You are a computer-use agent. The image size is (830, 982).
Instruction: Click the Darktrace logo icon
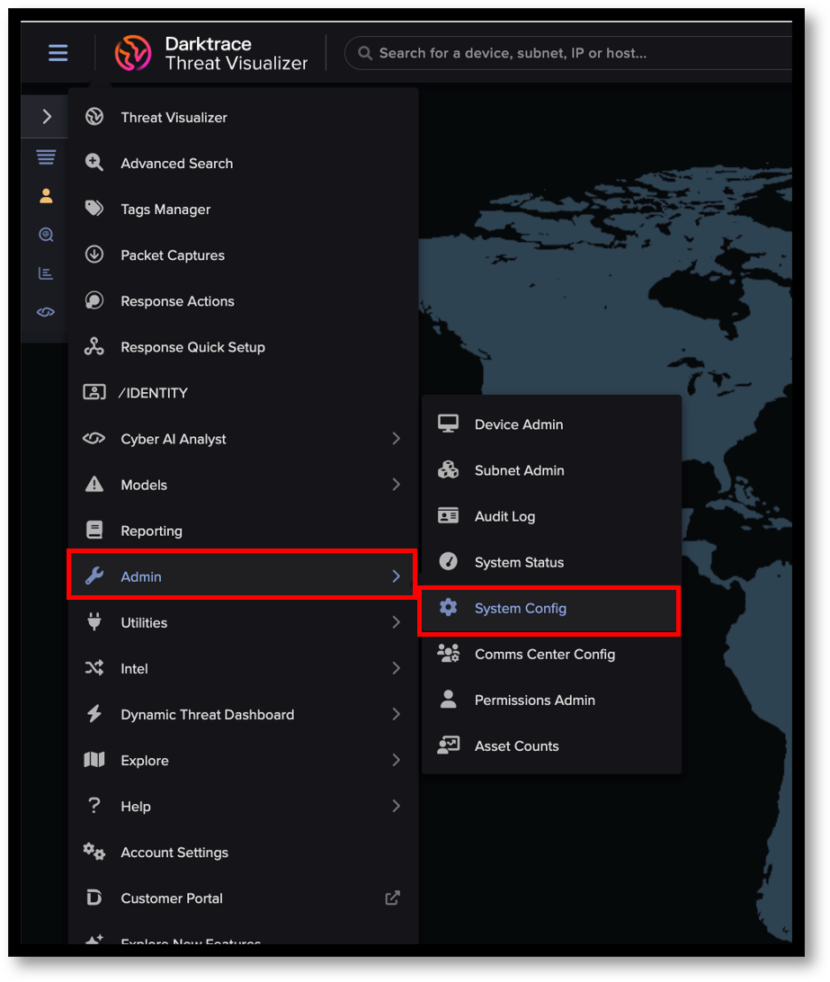pos(133,52)
